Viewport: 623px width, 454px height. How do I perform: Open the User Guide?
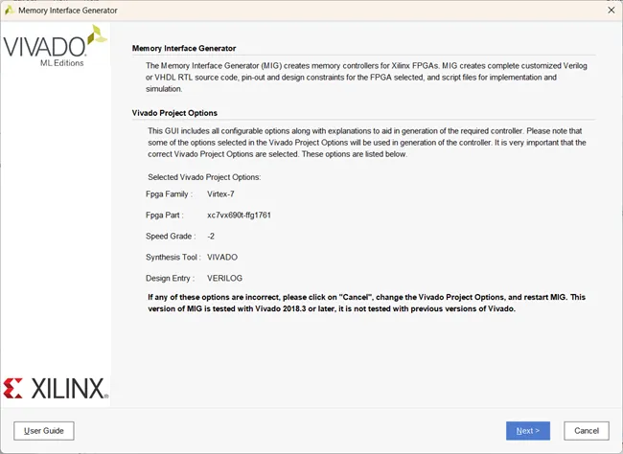[x=44, y=431]
